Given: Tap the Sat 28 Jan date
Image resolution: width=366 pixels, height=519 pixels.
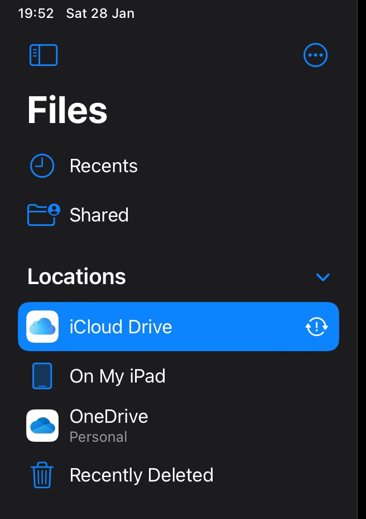Looking at the screenshot, I should click(x=100, y=13).
